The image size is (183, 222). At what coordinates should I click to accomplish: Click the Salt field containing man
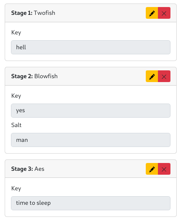(x=91, y=140)
